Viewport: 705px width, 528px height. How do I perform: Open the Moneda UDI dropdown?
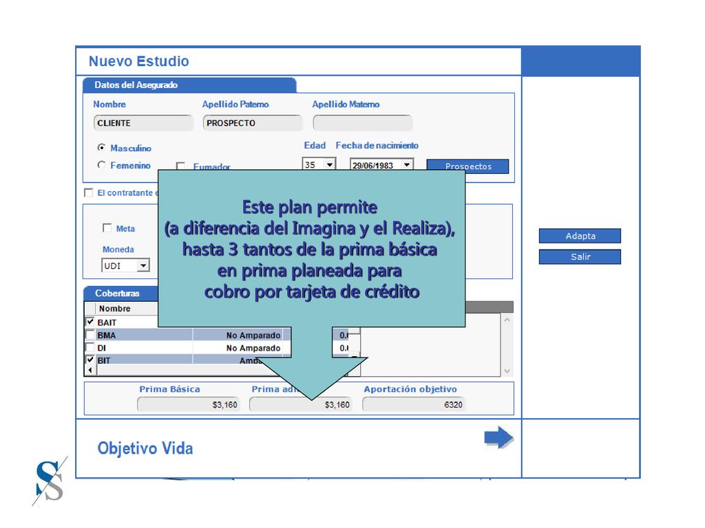(143, 265)
